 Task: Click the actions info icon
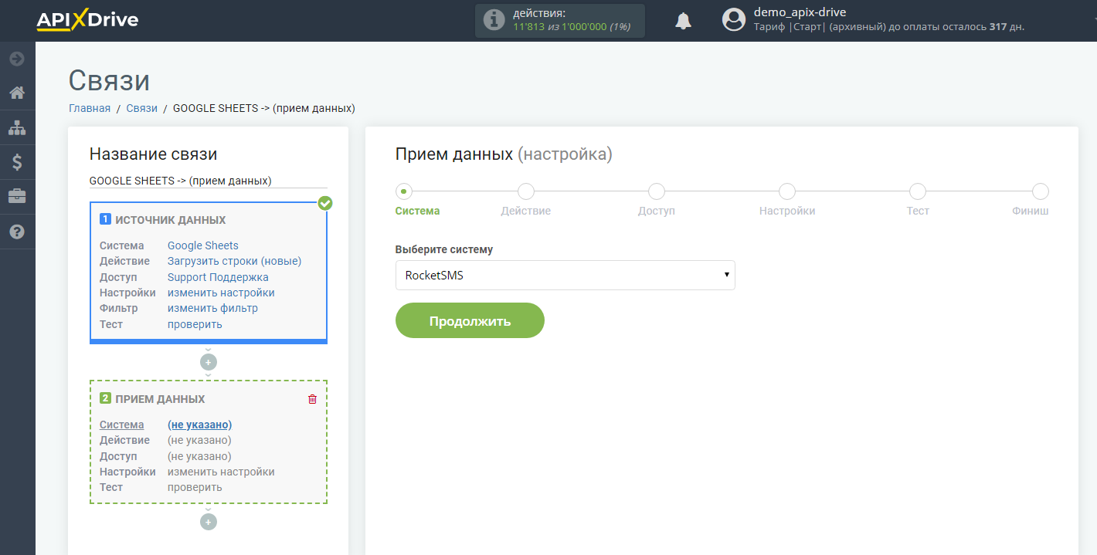[x=494, y=20]
